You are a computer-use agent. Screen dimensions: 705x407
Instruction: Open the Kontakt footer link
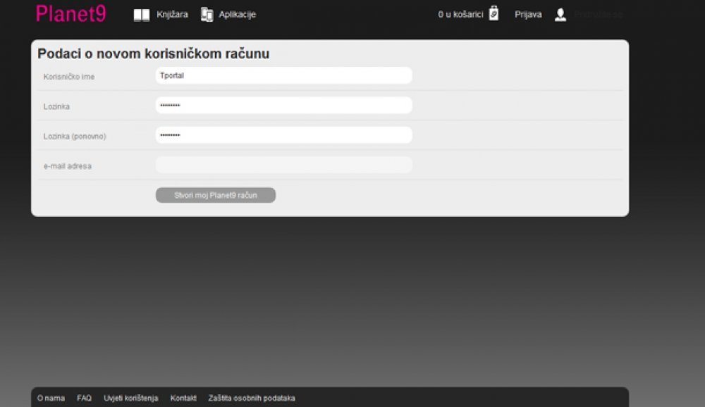click(183, 398)
